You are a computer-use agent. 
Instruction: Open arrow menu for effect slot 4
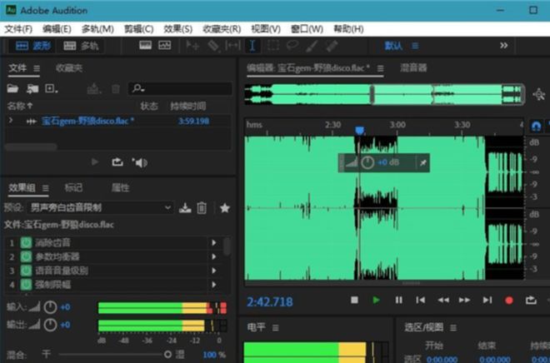(x=214, y=285)
